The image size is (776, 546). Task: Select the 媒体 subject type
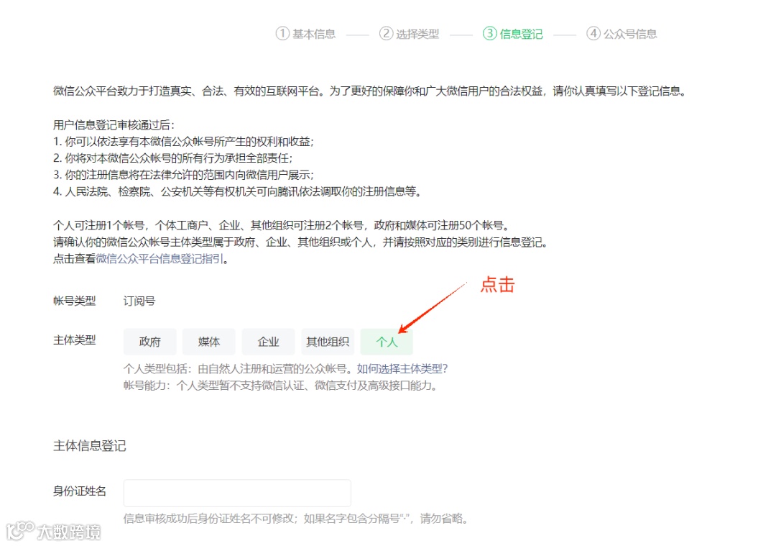tap(209, 342)
